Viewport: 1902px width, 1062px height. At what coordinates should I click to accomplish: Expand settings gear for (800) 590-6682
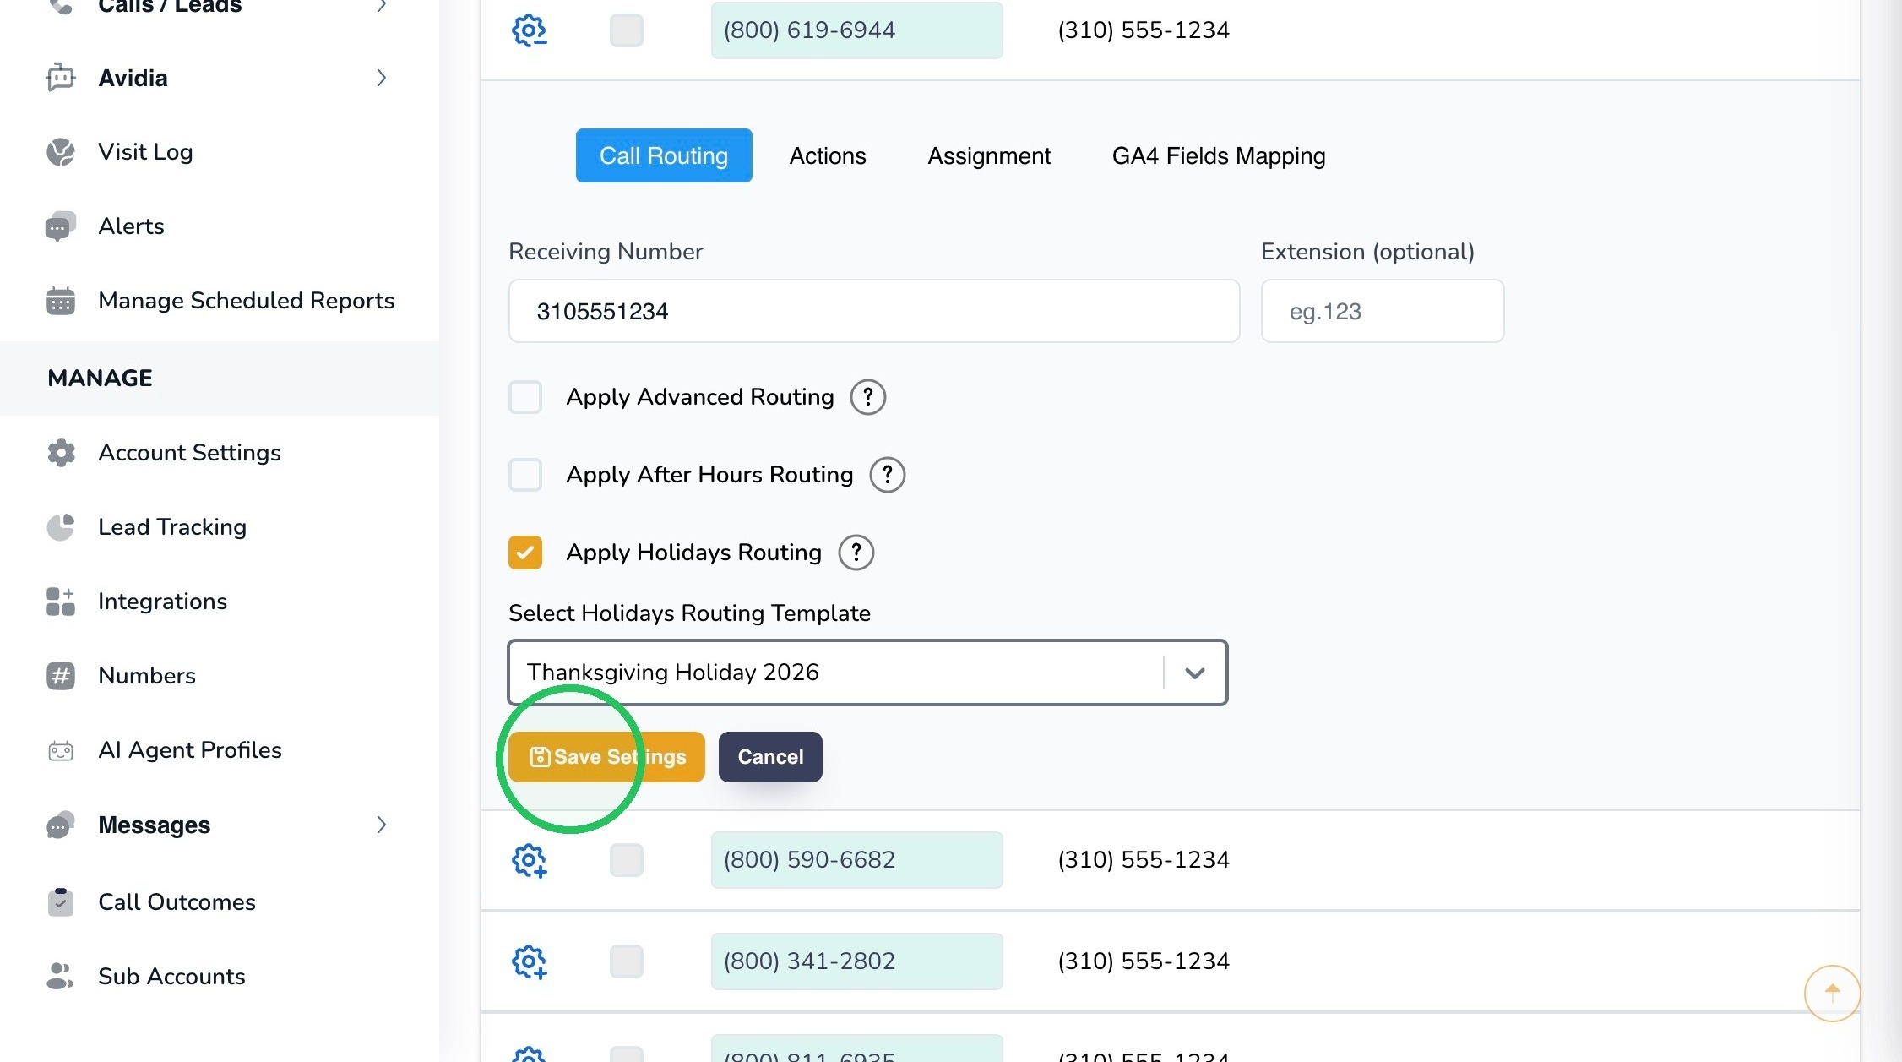click(x=530, y=860)
